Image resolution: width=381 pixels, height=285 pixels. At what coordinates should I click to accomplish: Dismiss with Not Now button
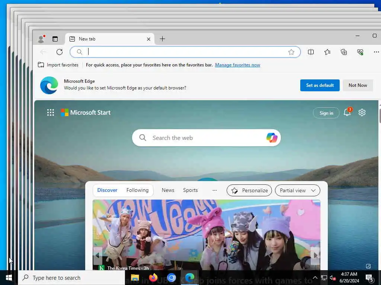coord(358,85)
